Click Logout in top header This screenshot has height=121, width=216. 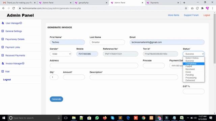[207, 15]
